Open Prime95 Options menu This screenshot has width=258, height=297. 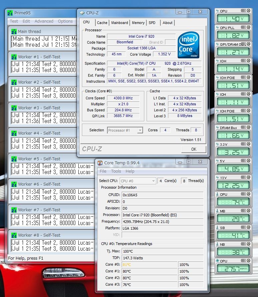point(65,21)
